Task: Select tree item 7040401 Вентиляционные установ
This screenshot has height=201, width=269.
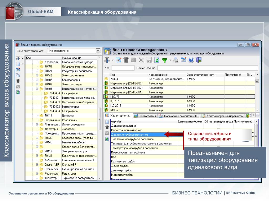Action: (70, 98)
